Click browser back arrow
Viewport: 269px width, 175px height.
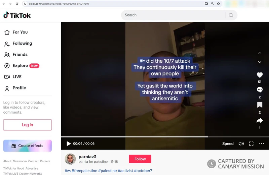4,4
